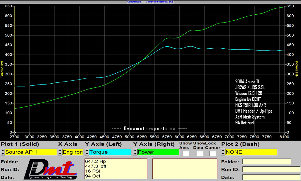This screenshot has height=181, width=301.
Task: Open the Eng rpm X Axis selector
Action: pos(73,152)
